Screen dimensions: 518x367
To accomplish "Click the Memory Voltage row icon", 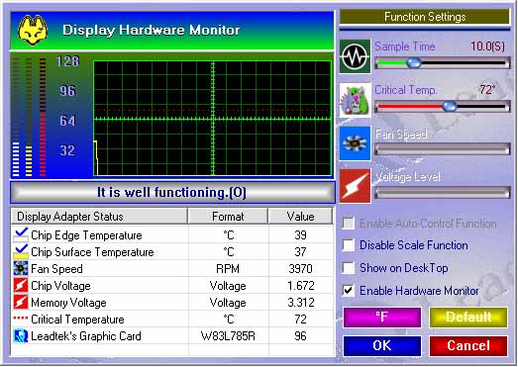I will pyautogui.click(x=21, y=303).
